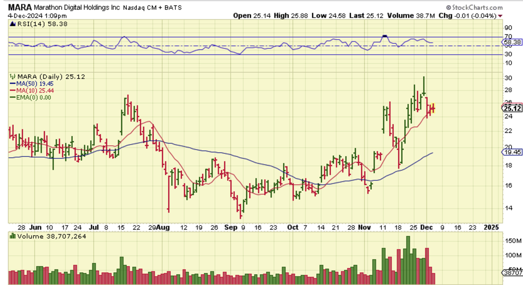Viewport: 523px width, 285px height.
Task: Click the Dec label on date axis
Action: [426, 227]
